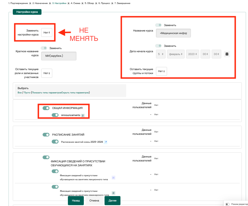Image resolution: width=248 pixels, height=206 pixels.
Task: Expand the Оставить текущие группы и потоки dropdown
Action: pyautogui.click(x=161, y=71)
